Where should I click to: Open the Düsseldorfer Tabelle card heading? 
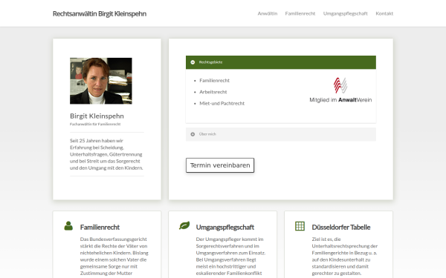click(341, 228)
